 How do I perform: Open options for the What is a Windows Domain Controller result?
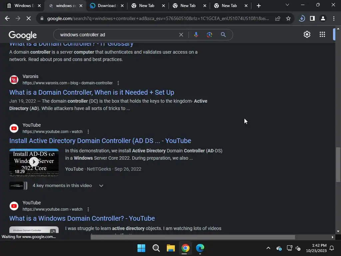[88, 209]
